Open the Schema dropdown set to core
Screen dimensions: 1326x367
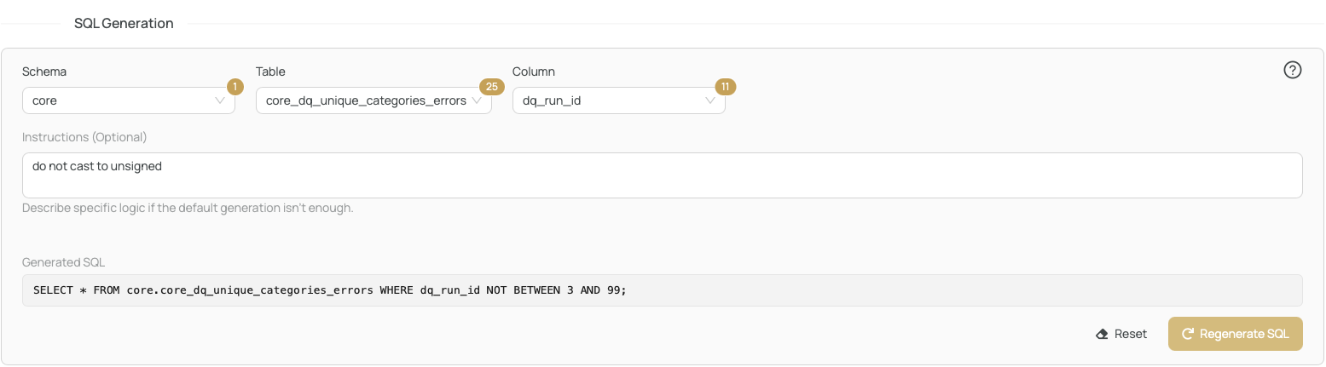(129, 100)
